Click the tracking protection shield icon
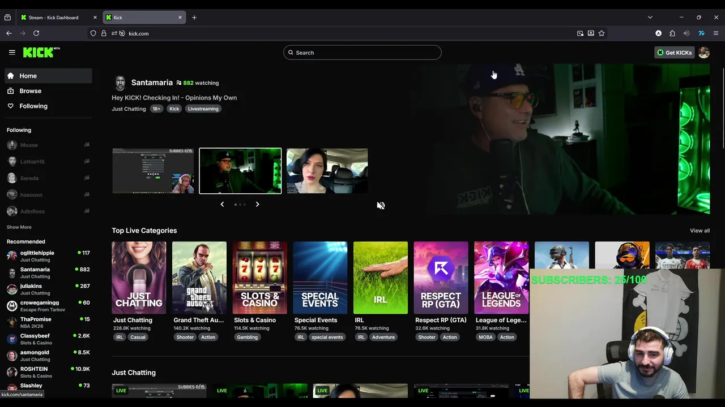The image size is (725, 407). (93, 33)
